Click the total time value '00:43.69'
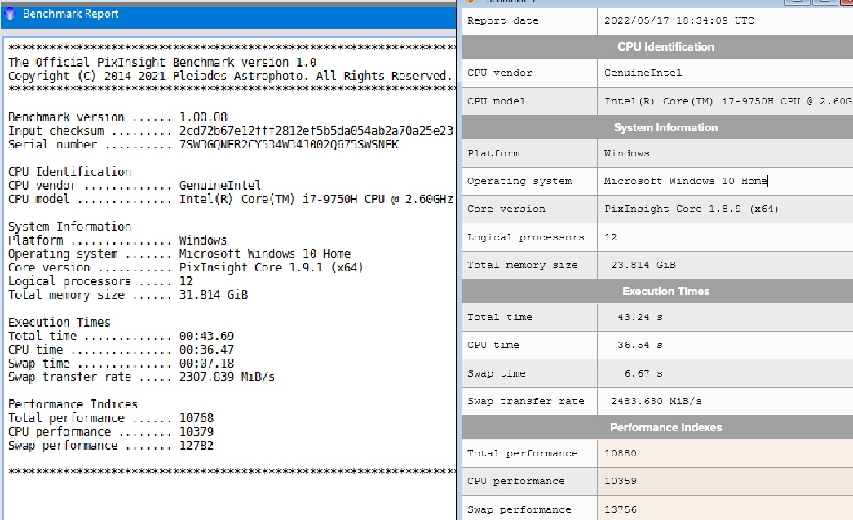This screenshot has height=520, width=853. coord(206,336)
